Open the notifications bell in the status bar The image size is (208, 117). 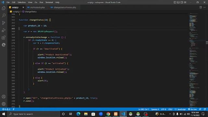(x=205, y=109)
